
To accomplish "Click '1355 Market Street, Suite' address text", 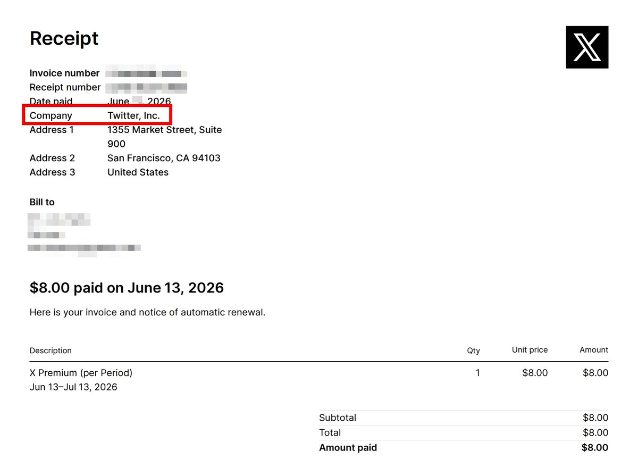I will pos(165,130).
